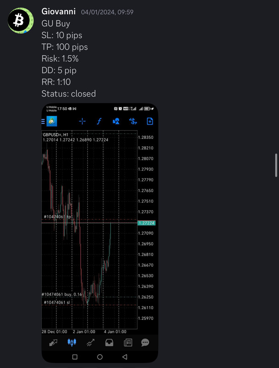
Task: Click the 1.26250 price axis label
Action: coord(146,297)
